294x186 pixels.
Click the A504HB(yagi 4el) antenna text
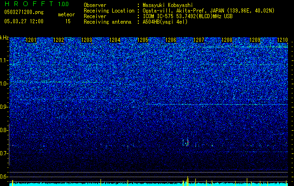click(165, 22)
